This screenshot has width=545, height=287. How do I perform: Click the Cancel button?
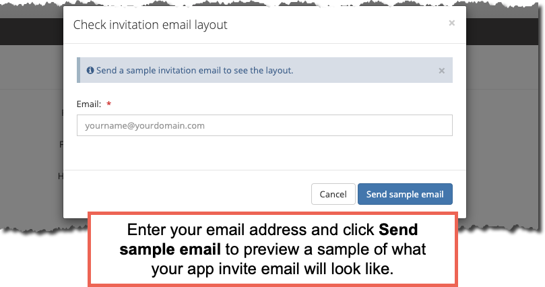coord(333,194)
